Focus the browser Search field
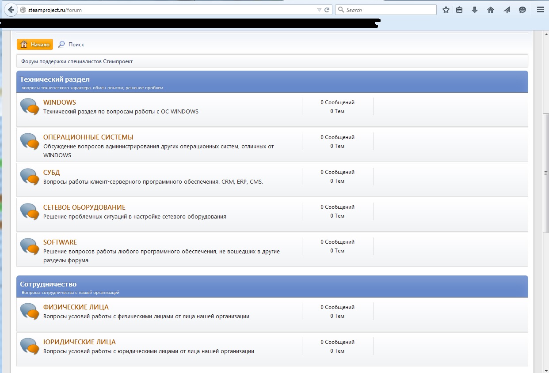 (386, 10)
